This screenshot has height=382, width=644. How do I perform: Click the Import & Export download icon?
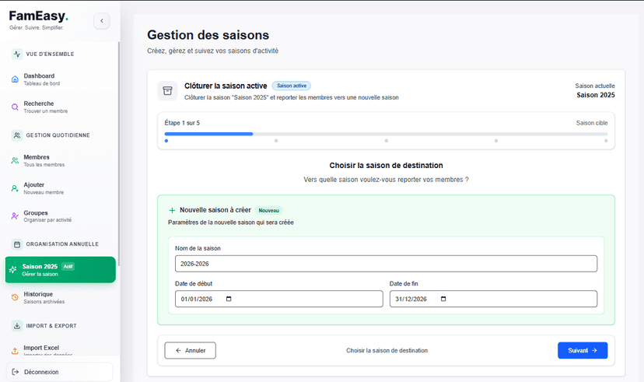click(x=17, y=326)
